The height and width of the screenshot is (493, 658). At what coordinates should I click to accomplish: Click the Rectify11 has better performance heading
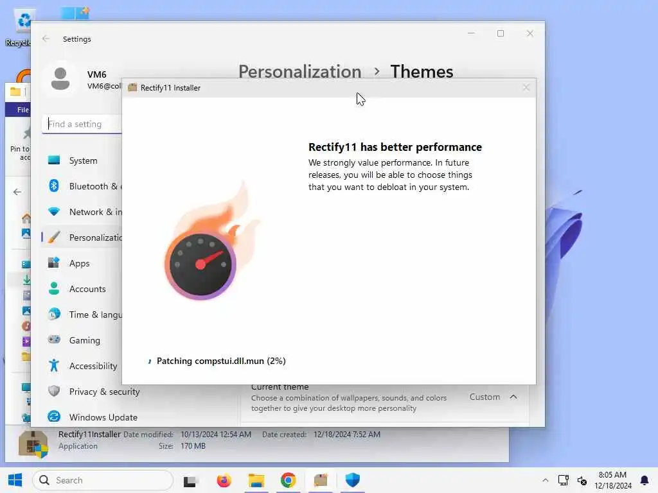pos(395,147)
